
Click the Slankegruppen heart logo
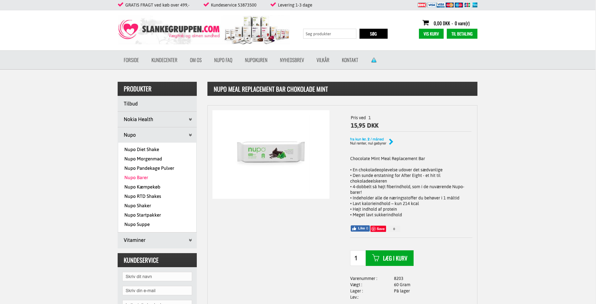click(128, 29)
